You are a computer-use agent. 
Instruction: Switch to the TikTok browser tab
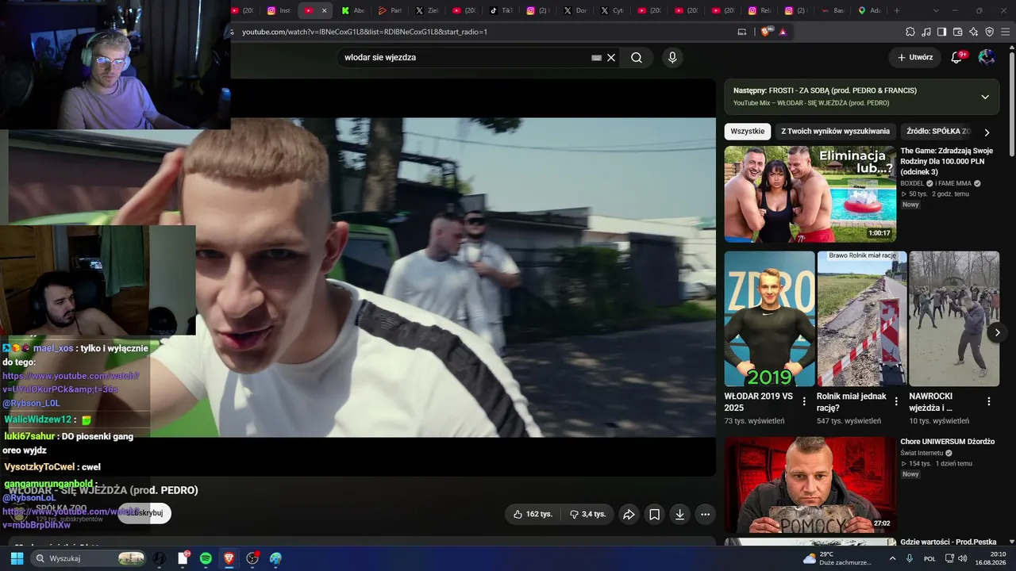[x=501, y=10]
